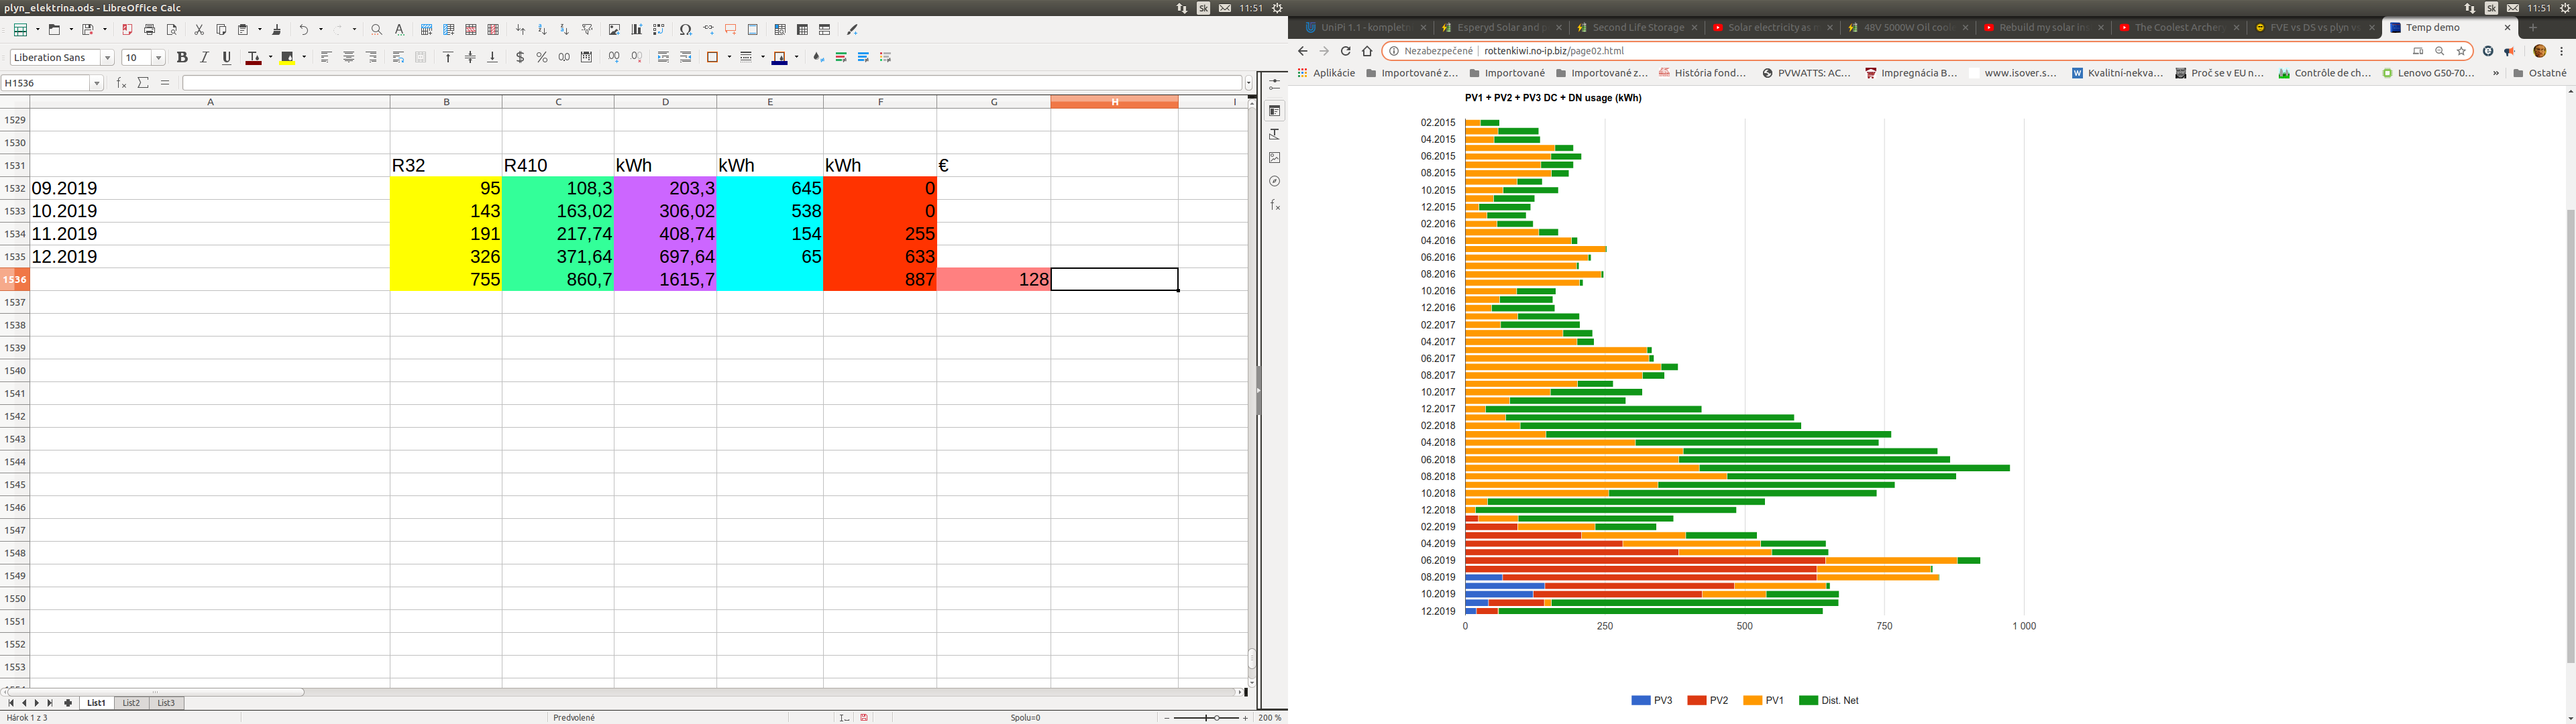Open the Name Box H1536 dropdown

[x=97, y=83]
